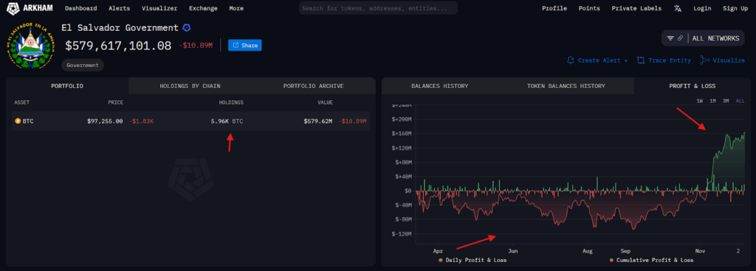The width and height of the screenshot is (756, 271).
Task: Click the Visualize node graph icon
Action: pyautogui.click(x=705, y=61)
